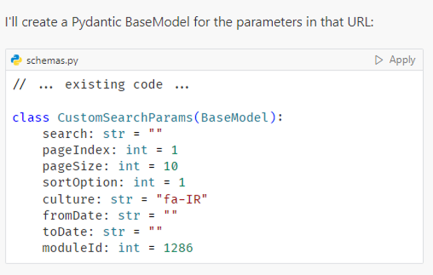
Task: Click the pageSize default value 10
Action: click(x=171, y=166)
